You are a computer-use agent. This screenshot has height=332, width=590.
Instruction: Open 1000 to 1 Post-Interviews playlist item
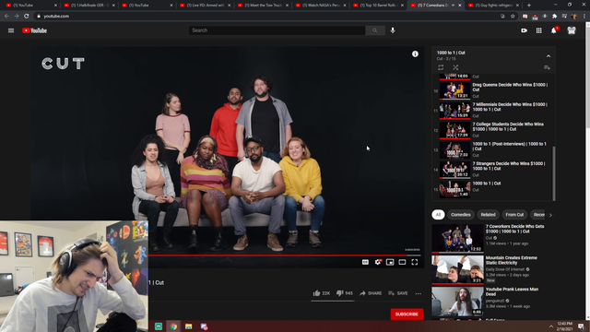point(493,149)
